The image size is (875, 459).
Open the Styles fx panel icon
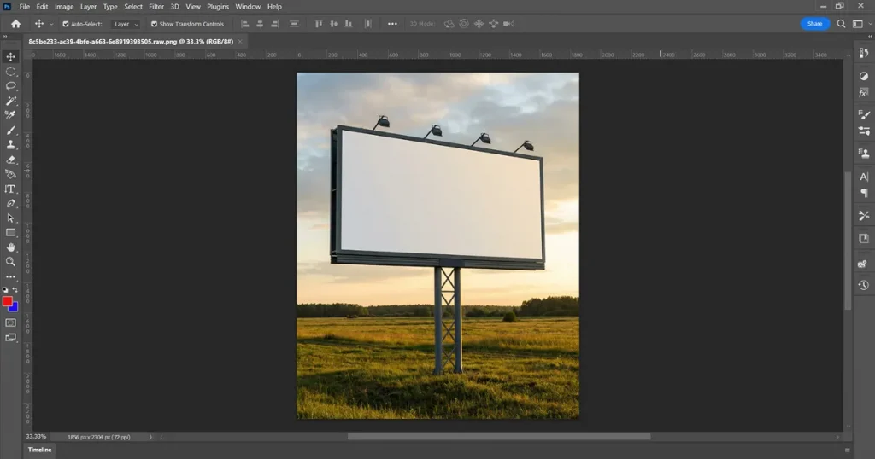point(864,92)
